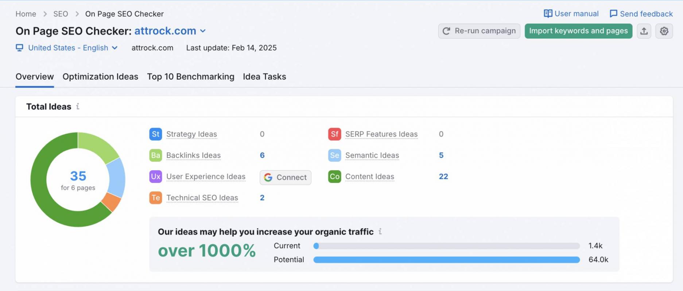Image resolution: width=683 pixels, height=291 pixels.
Task: Click the Re-run campaign button
Action: [479, 31]
